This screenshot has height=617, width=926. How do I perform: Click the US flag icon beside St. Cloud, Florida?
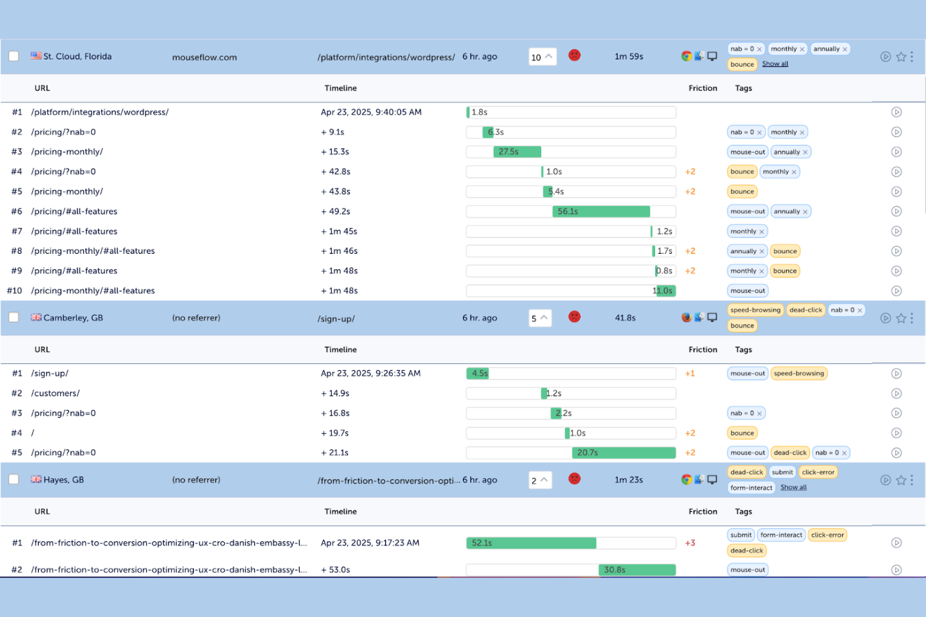[x=36, y=56]
